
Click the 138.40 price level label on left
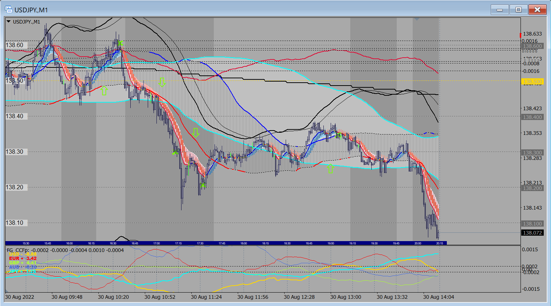click(x=15, y=116)
